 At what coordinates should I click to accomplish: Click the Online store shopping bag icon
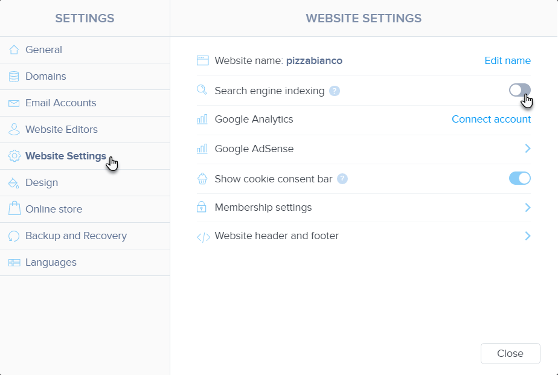point(14,210)
